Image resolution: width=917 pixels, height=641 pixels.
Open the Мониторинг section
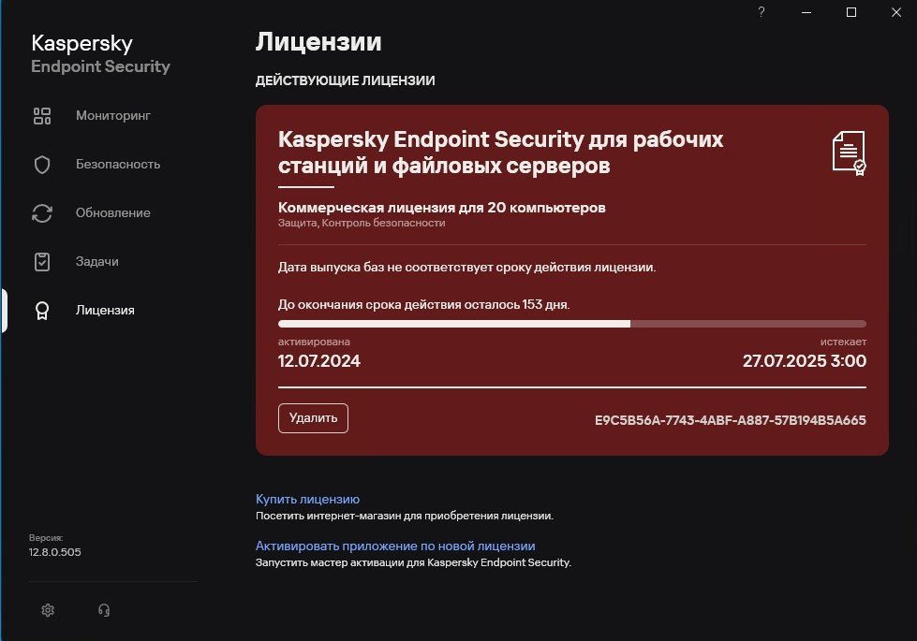pos(113,116)
